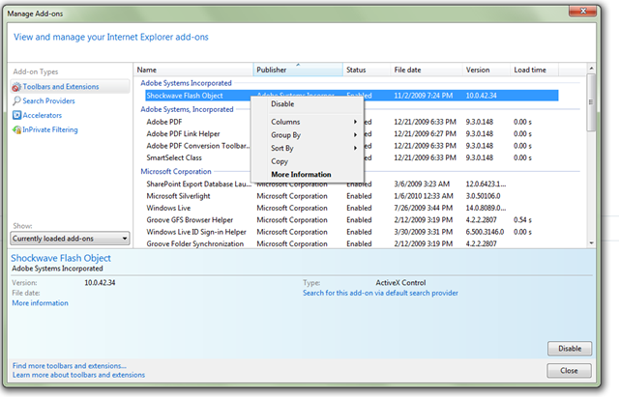619x397 pixels.
Task: Open the 'Currently loaded add-ons' dropdown
Action: click(x=70, y=238)
